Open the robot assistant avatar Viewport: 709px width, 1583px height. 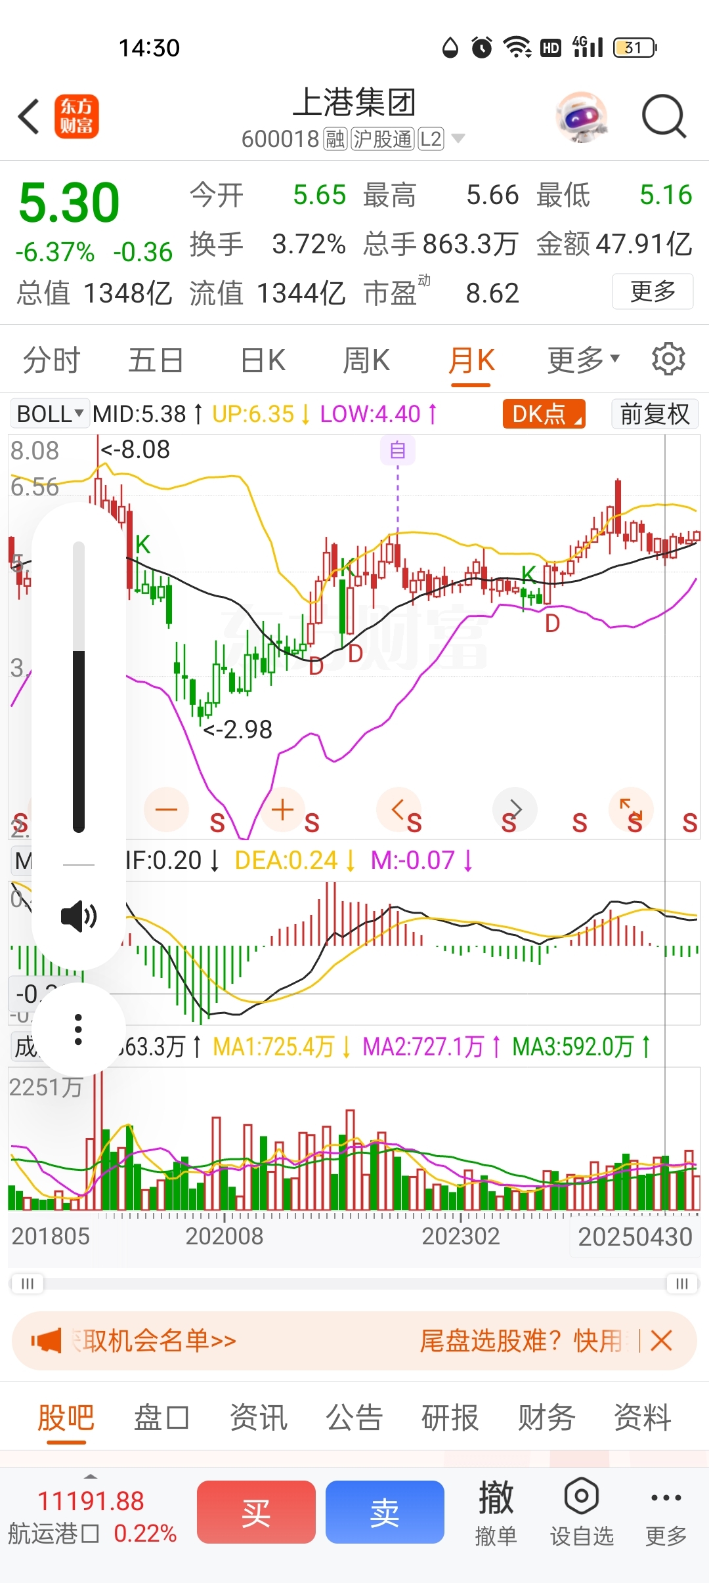(581, 117)
